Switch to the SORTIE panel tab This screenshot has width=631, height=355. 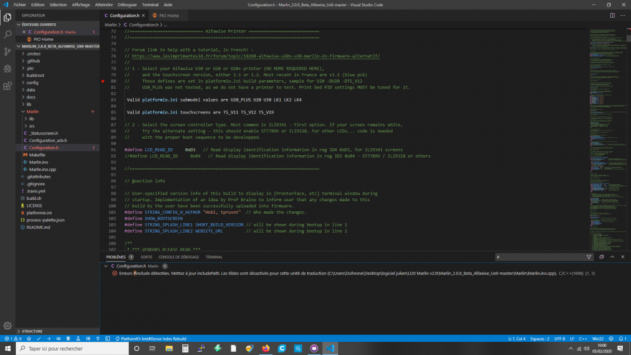pos(146,257)
